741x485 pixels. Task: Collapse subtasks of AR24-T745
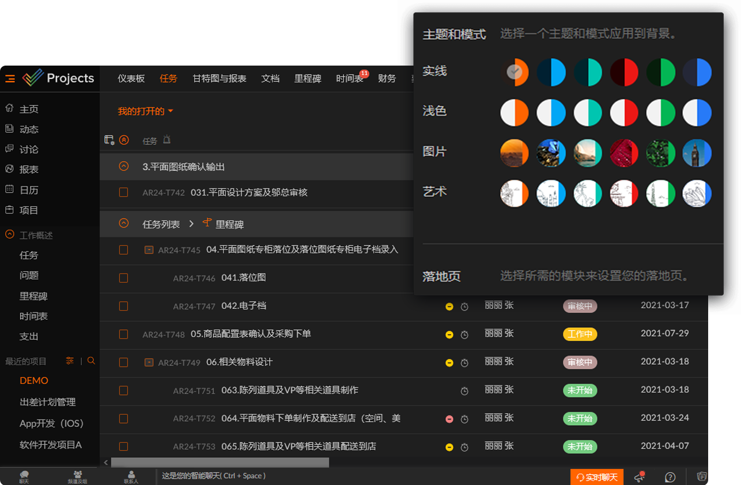click(149, 250)
